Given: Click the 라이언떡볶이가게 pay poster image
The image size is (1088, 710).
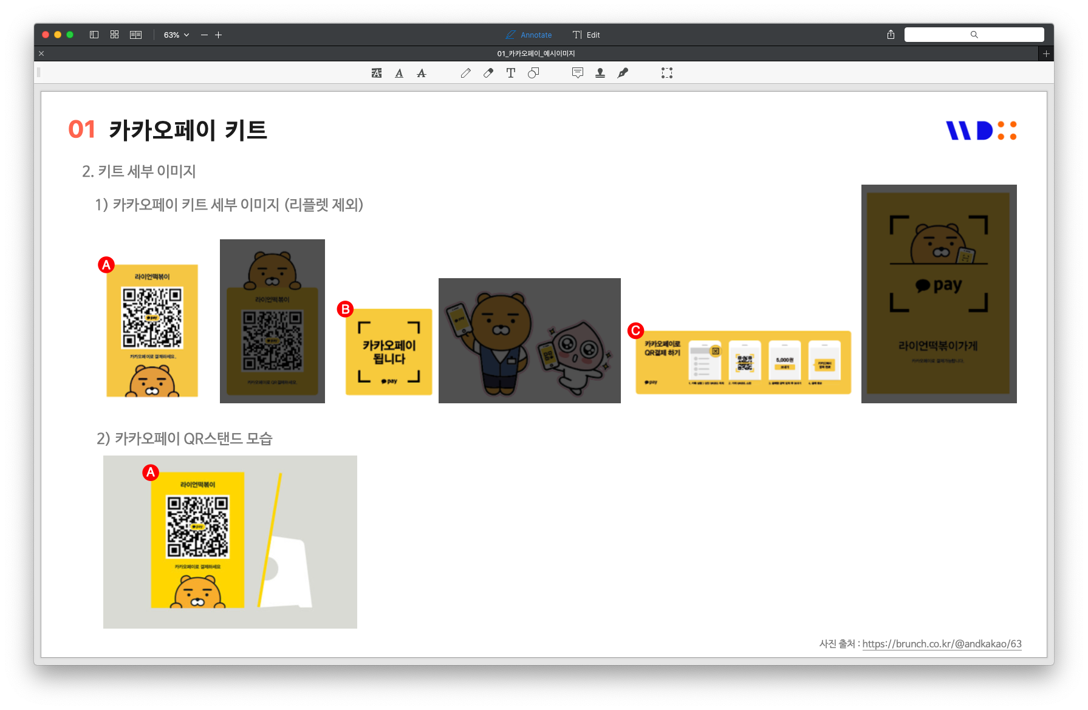Looking at the screenshot, I should pos(939,294).
